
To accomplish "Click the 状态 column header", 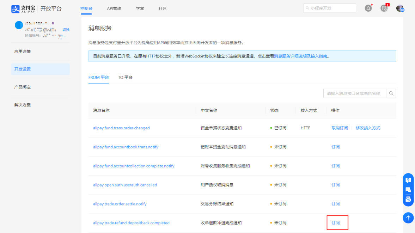I will [x=274, y=111].
